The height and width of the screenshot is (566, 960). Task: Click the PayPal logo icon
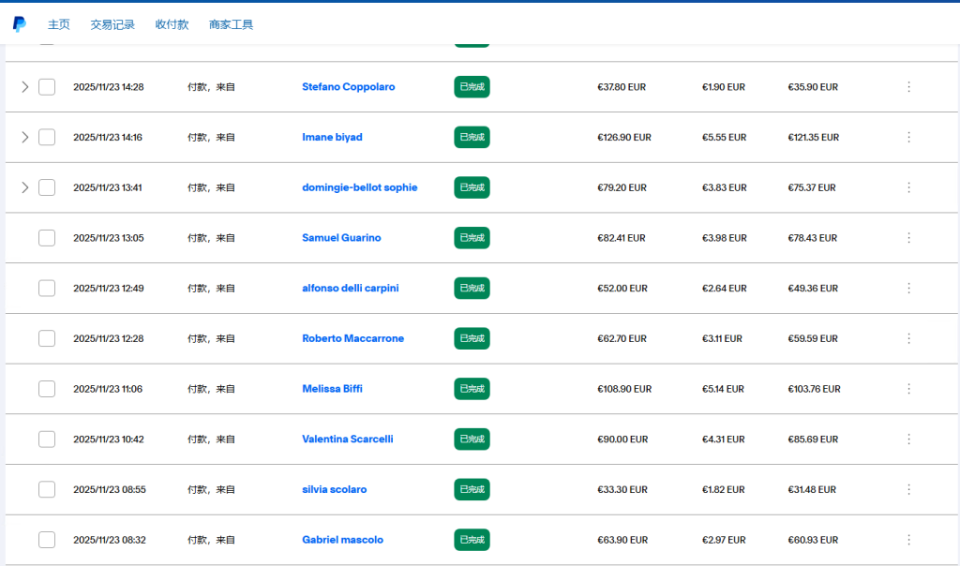[20, 24]
